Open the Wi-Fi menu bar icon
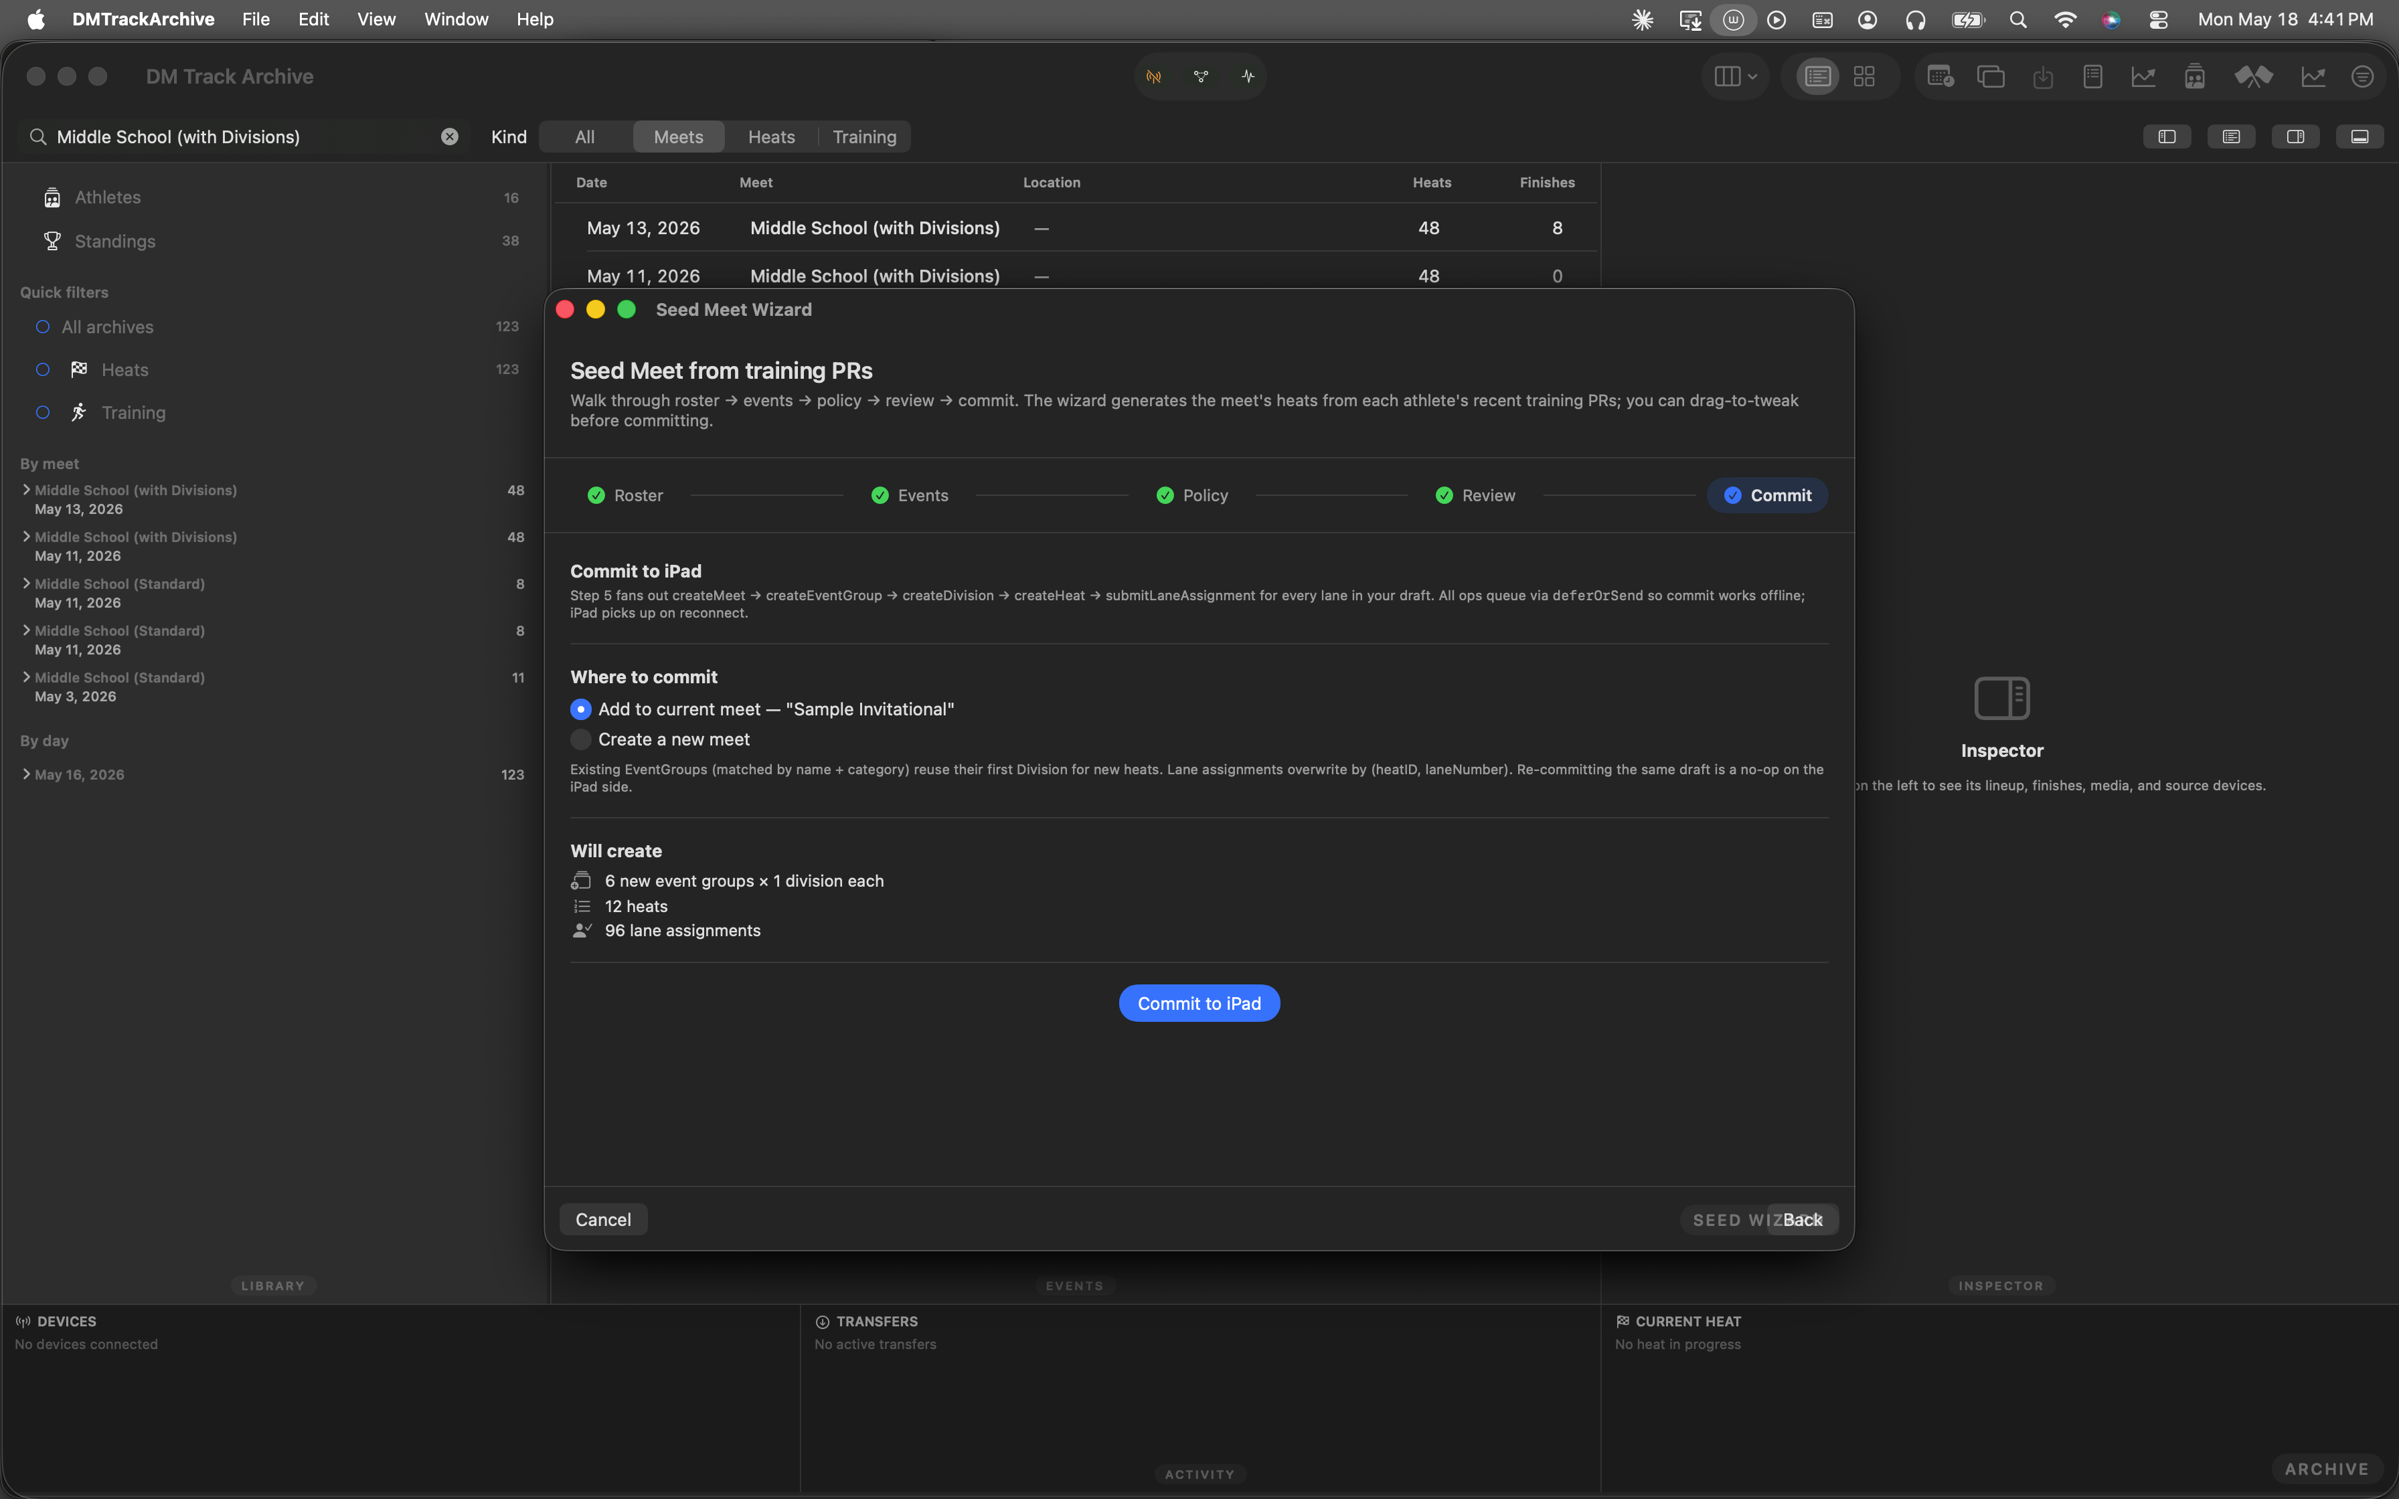2399x1499 pixels. pos(2065,19)
